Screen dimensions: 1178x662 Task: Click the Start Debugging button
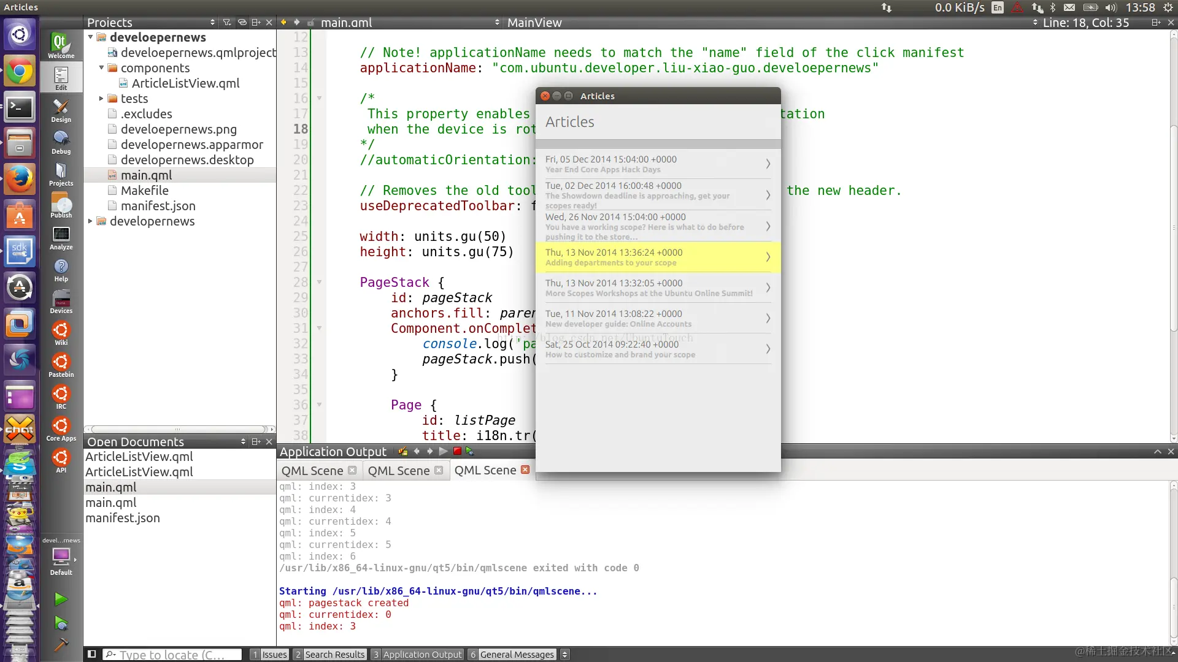61,623
